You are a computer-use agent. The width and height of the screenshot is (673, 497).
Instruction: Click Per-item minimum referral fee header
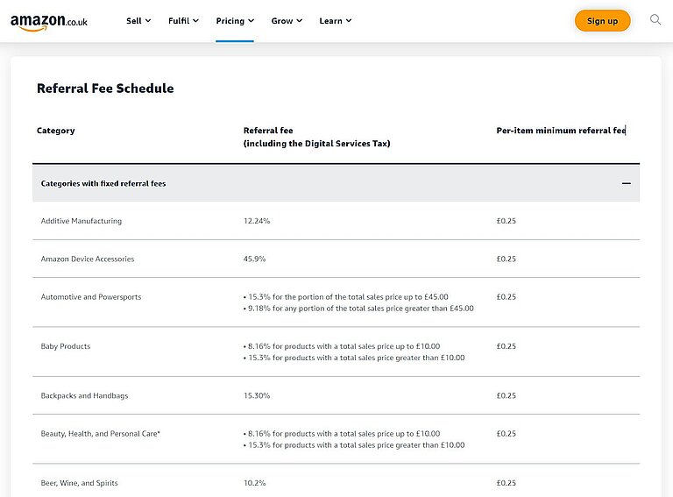pos(561,131)
